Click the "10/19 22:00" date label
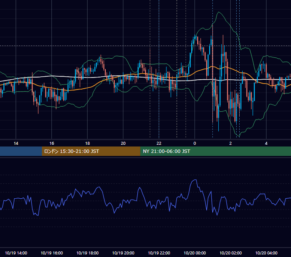Image resolution: width=291 pixels, height=257 pixels. pos(159,253)
